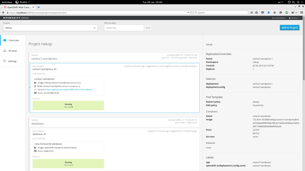Click the database service heading

[x=38, y=123]
